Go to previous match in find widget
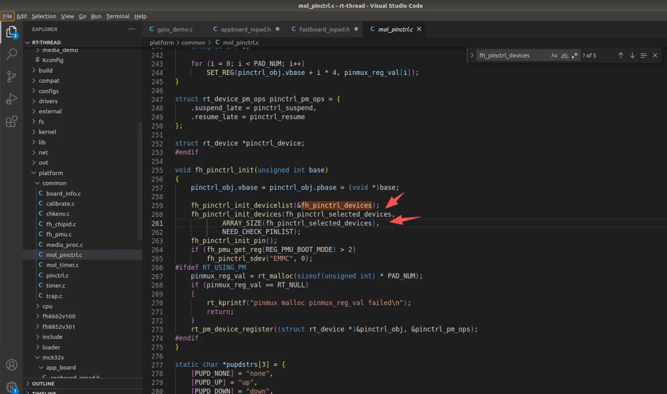The width and height of the screenshot is (667, 394). [x=621, y=55]
